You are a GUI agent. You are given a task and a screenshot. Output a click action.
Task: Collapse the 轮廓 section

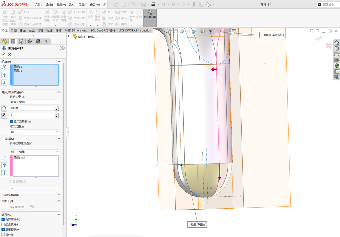[59, 62]
